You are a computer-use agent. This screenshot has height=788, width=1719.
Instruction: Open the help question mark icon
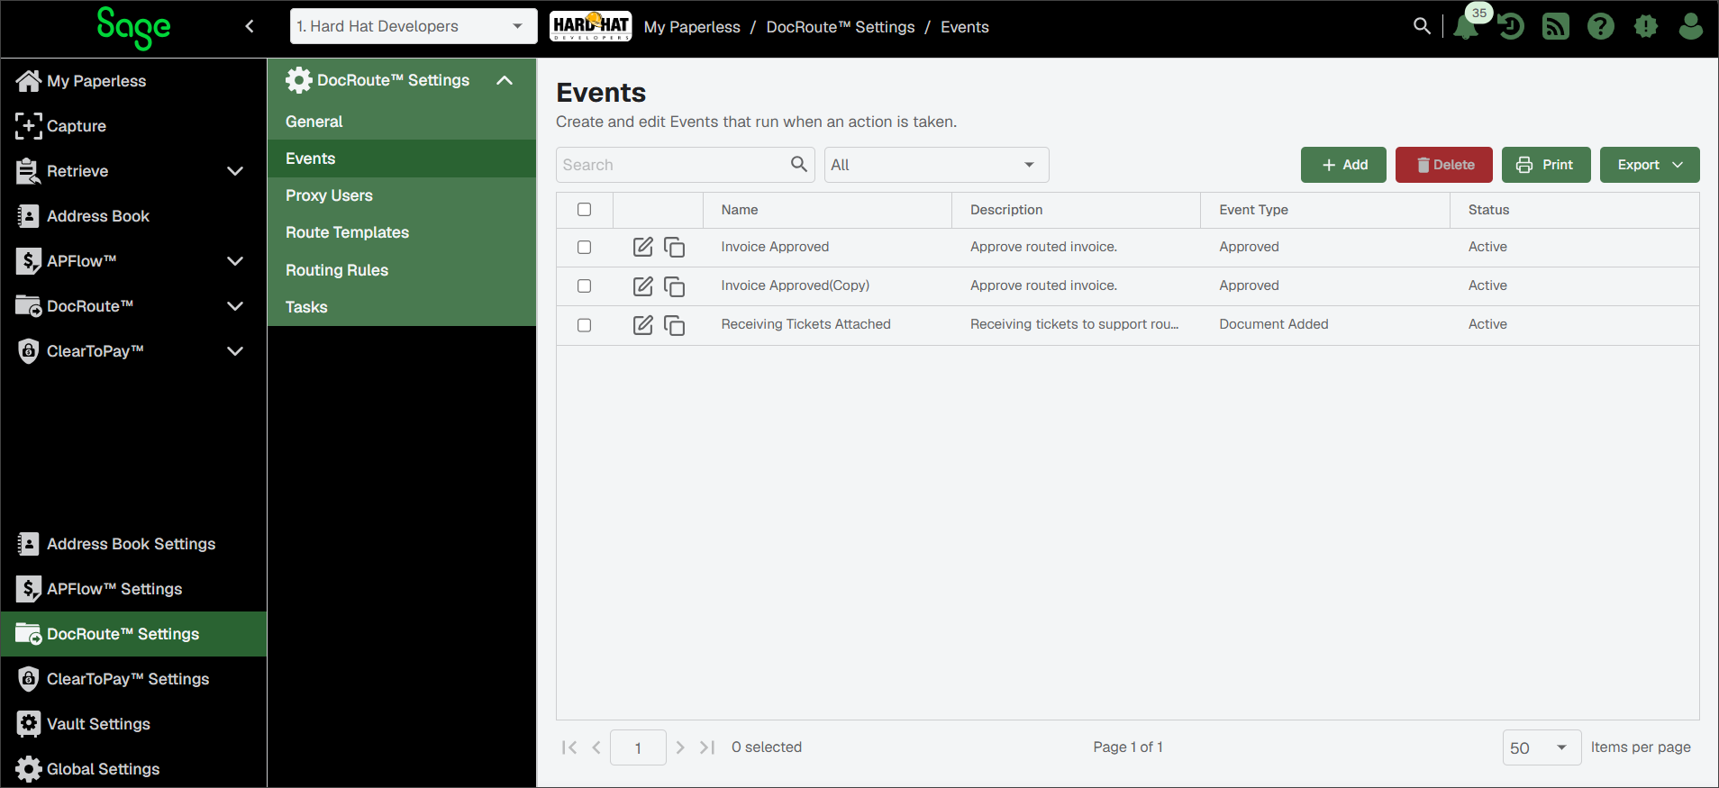coord(1601,26)
